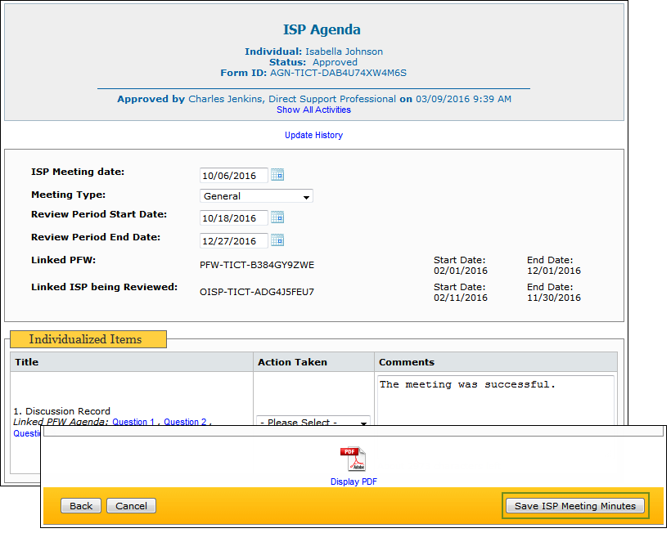Viewport: 671px width, 533px height.
Task: Open the Question 1 PFW Agenda link
Action: coord(133,422)
